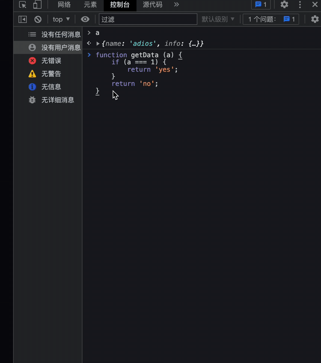Click the 'if (a === 1) {' line
The height and width of the screenshot is (363, 321).
pos(139,62)
